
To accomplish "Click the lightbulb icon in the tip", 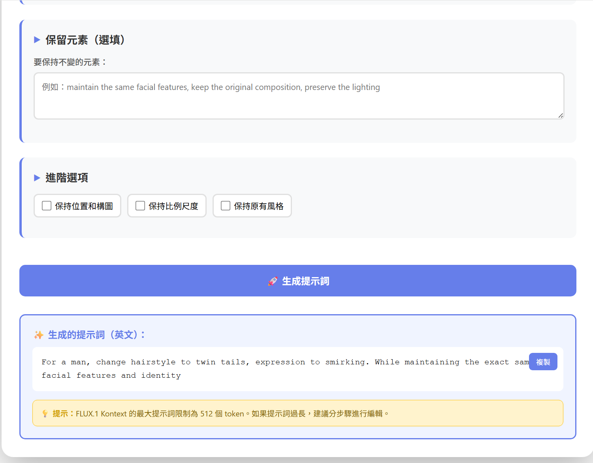I will pos(45,414).
